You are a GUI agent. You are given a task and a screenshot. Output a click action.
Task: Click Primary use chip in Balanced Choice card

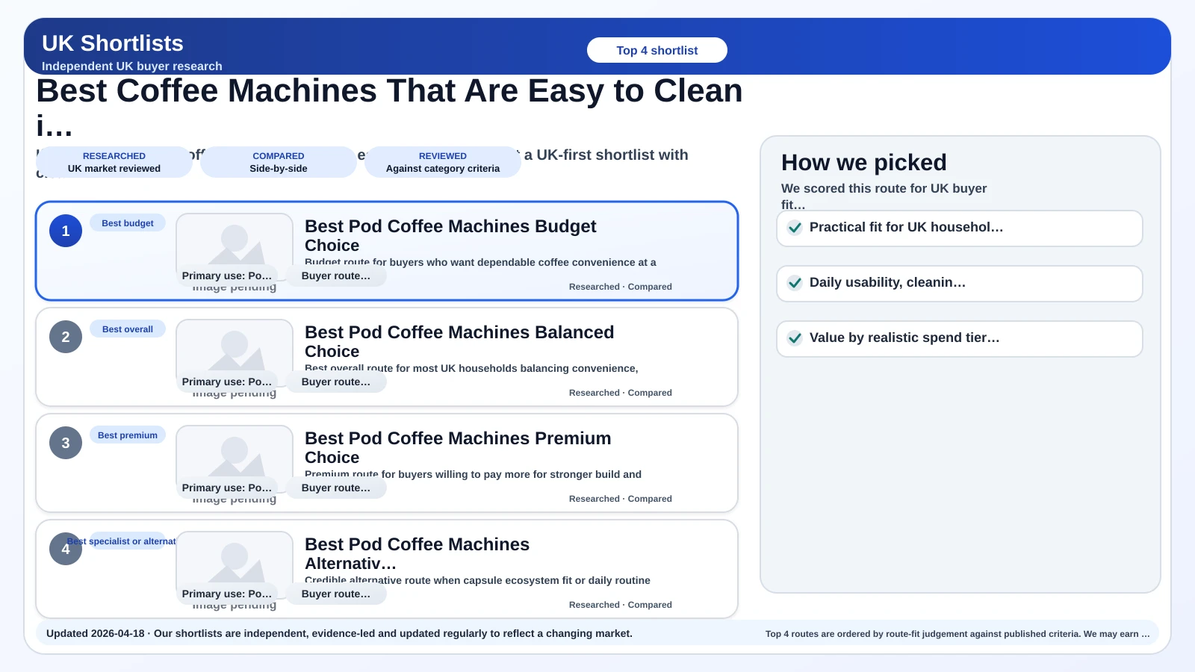(x=227, y=382)
